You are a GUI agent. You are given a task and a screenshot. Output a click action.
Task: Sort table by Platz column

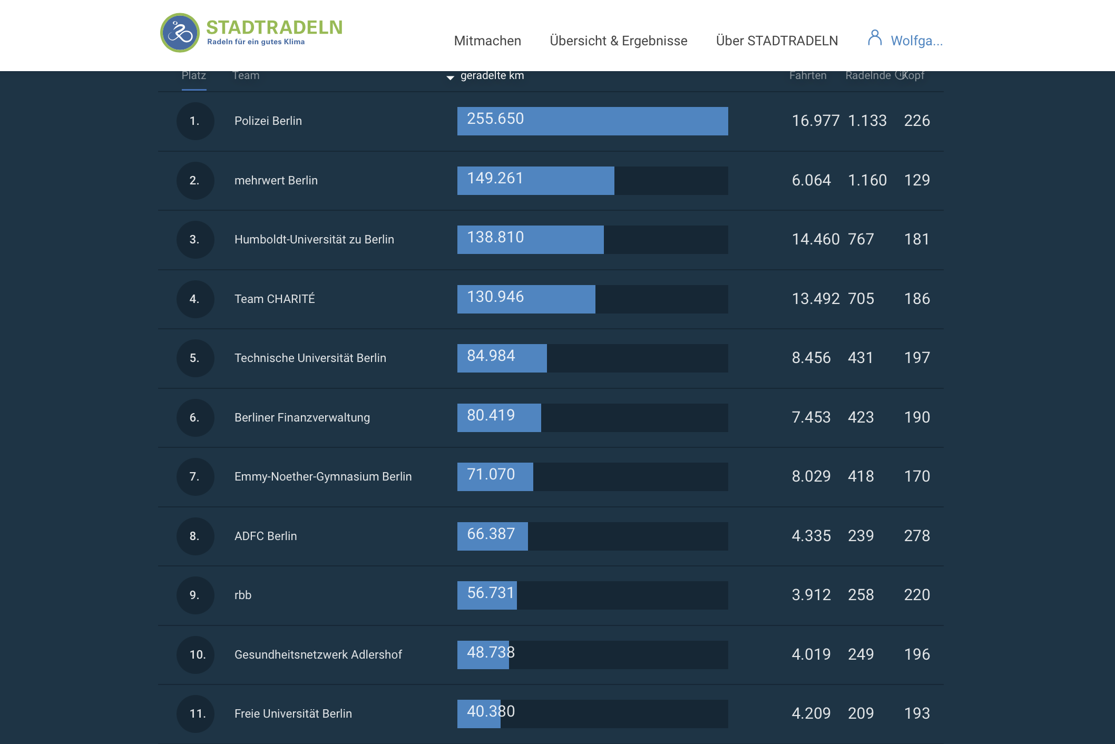(194, 75)
